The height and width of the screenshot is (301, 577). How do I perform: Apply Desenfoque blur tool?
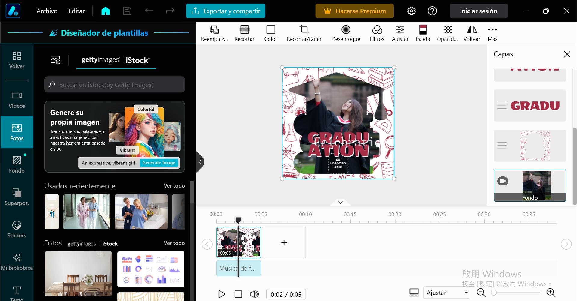coord(346,33)
